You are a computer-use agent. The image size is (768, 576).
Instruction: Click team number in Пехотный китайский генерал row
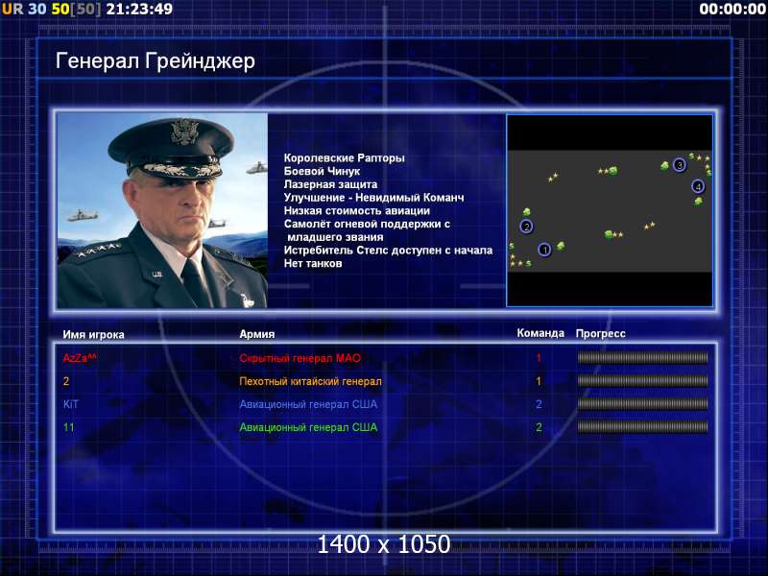[x=539, y=381]
